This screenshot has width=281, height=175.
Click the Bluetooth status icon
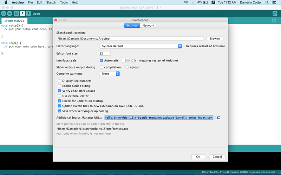[192, 2]
